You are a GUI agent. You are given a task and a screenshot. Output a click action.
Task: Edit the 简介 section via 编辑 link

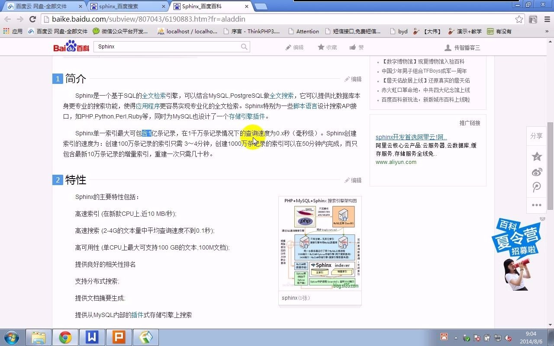click(353, 79)
